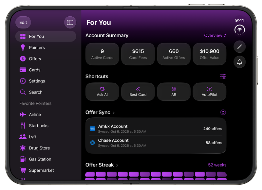This screenshot has width=262, height=190.
Task: Open the AmEx Account sync row
Action: [x=156, y=129]
